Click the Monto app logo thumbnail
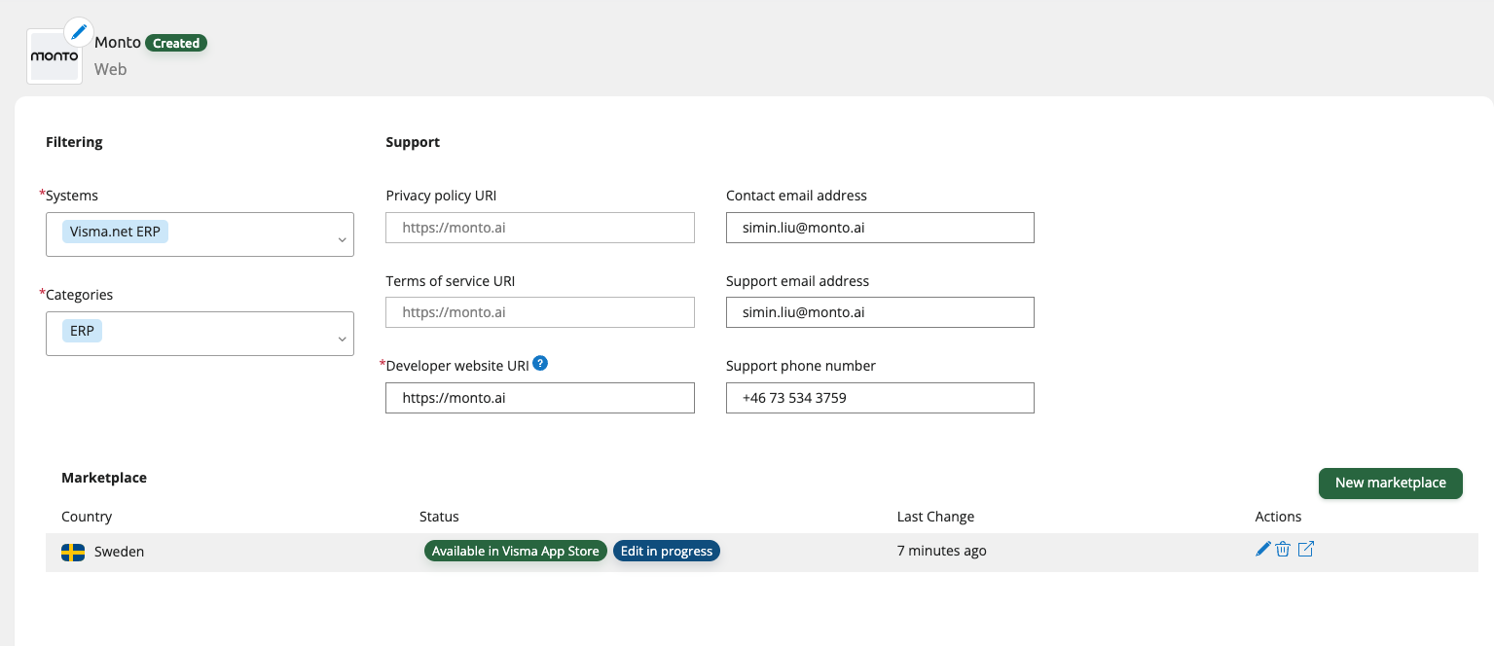 coord(54,58)
